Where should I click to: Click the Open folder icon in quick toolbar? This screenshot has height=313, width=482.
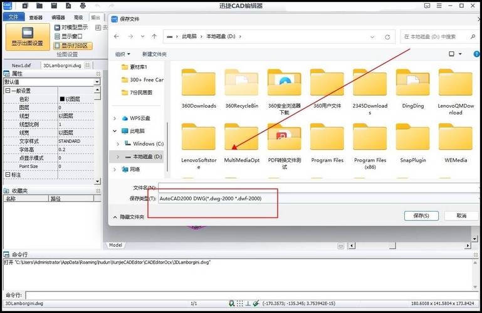[39, 6]
